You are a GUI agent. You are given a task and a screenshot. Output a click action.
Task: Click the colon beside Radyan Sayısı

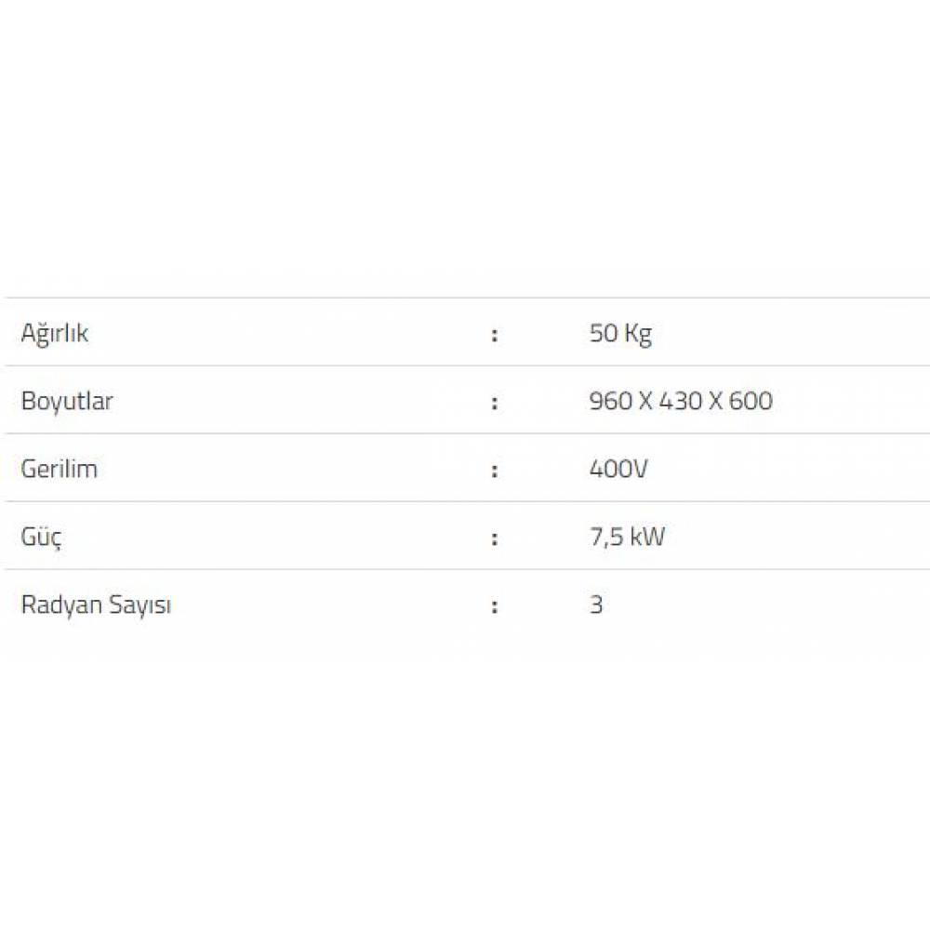tap(495, 606)
